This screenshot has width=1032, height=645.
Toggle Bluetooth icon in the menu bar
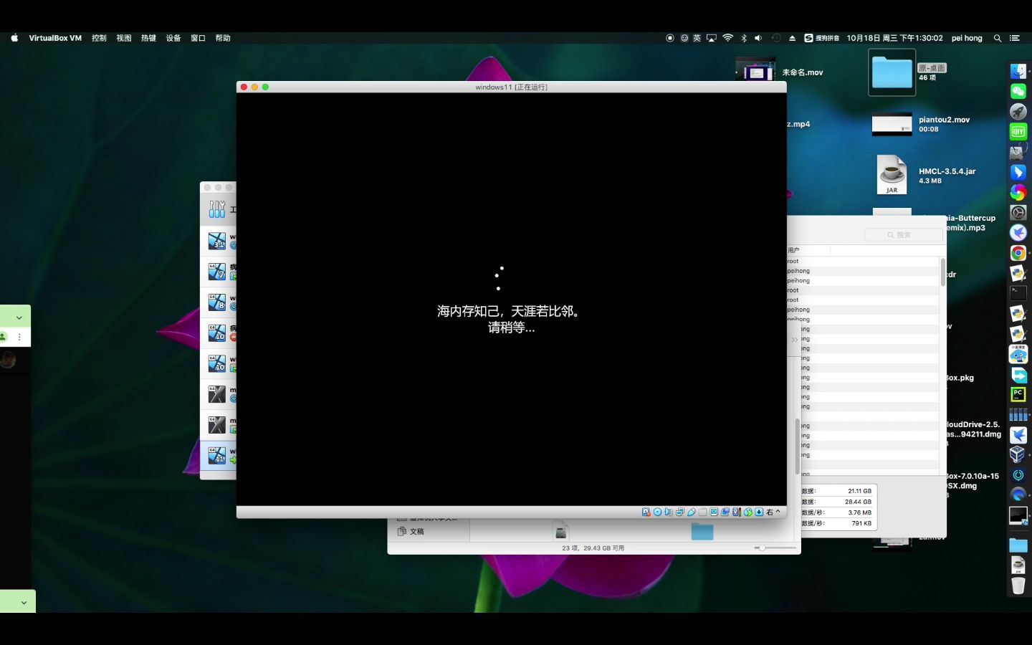click(742, 38)
